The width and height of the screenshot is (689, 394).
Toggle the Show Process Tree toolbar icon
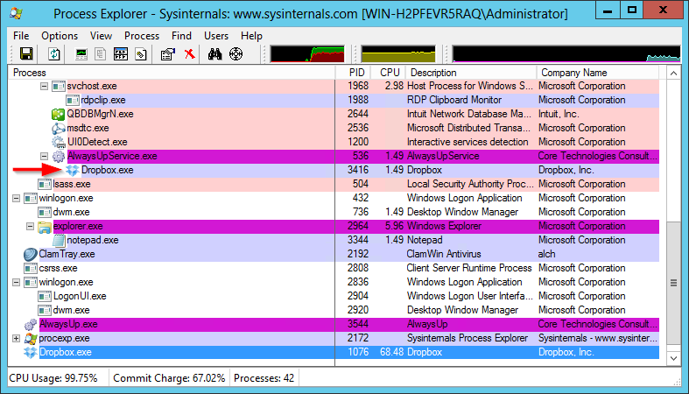tap(101, 54)
